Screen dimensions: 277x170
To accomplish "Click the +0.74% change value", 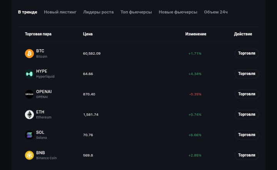I will coord(195,115).
